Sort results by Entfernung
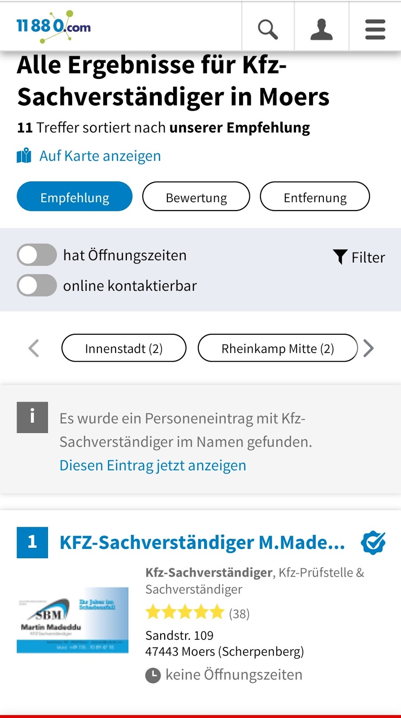This screenshot has height=718, width=401. click(315, 197)
